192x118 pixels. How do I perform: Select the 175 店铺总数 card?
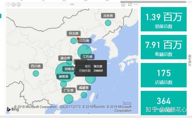click(x=163, y=75)
